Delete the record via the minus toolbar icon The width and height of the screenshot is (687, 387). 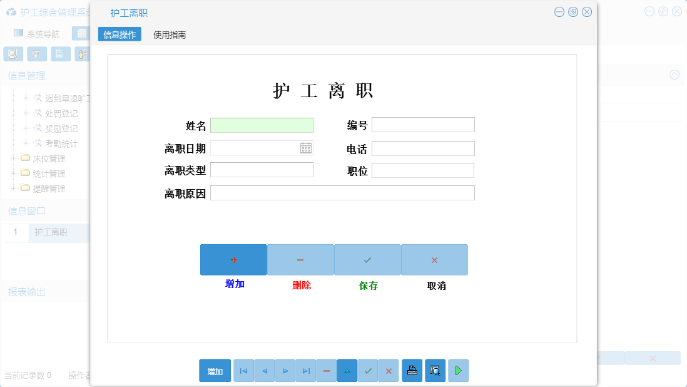pos(327,370)
